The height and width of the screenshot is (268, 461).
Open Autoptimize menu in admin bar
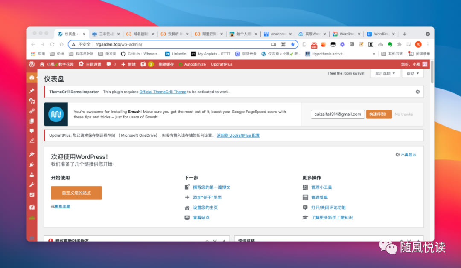pyautogui.click(x=192, y=64)
